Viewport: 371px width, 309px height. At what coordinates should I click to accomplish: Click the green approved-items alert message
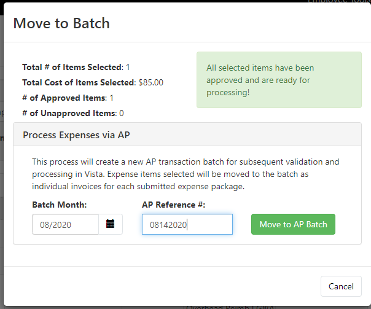[279, 80]
